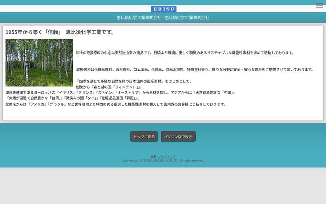The width and height of the screenshot is (326, 204).
Task: Open the 概要 footer link
Action: [x=153, y=157]
